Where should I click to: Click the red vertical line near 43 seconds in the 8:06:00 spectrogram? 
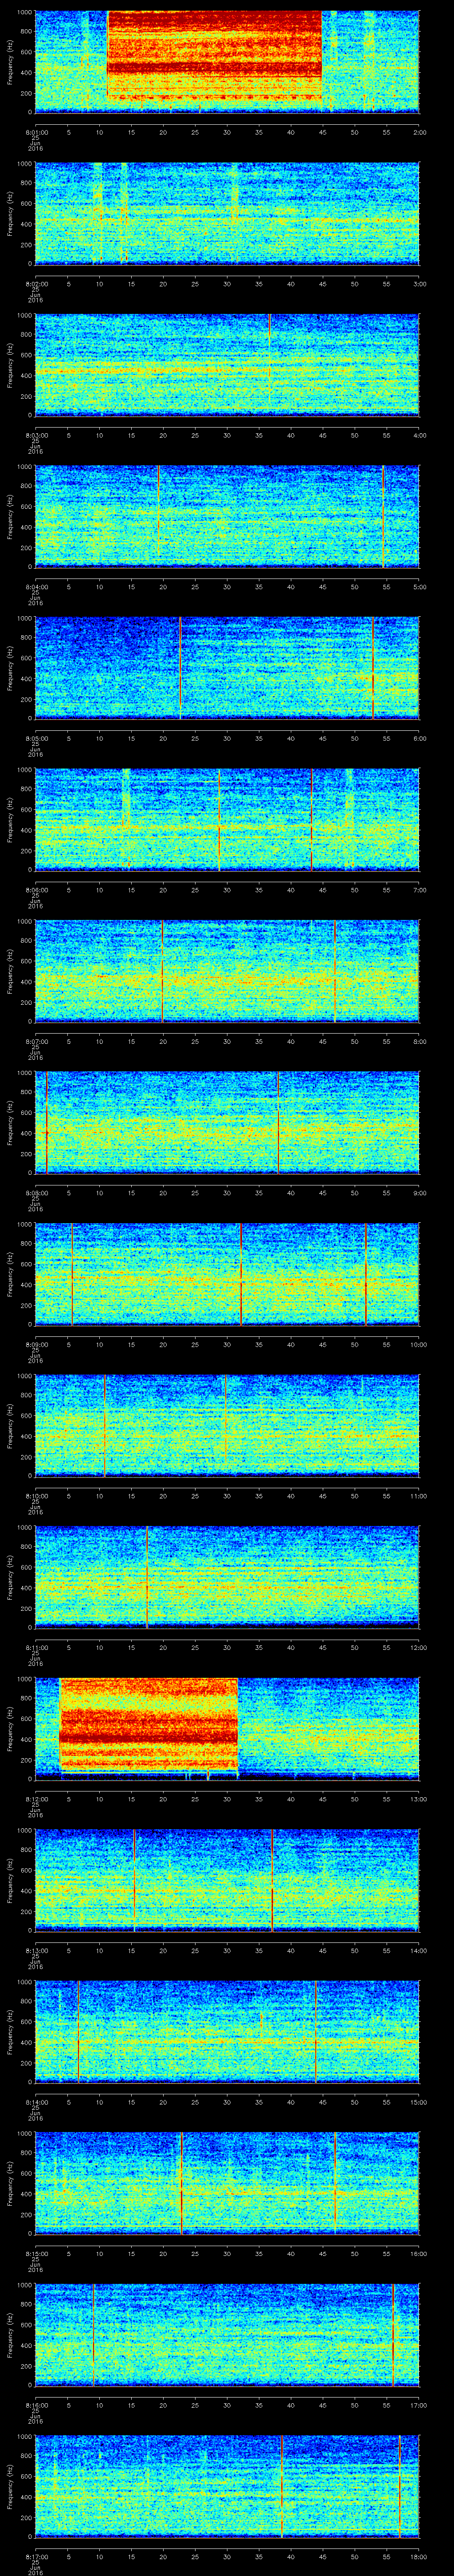[311, 819]
